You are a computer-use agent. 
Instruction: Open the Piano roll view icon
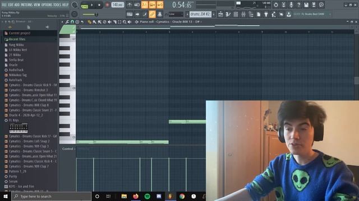[x=228, y=15]
